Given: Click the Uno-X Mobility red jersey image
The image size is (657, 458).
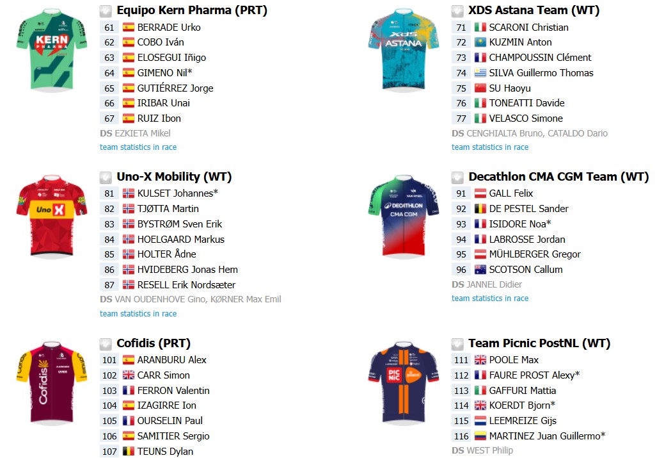Looking at the screenshot, I should [x=52, y=216].
